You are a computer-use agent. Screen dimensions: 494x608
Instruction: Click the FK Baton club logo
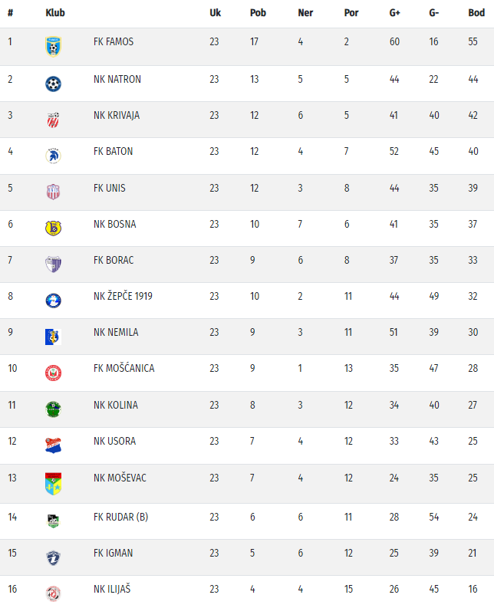[x=53, y=156]
